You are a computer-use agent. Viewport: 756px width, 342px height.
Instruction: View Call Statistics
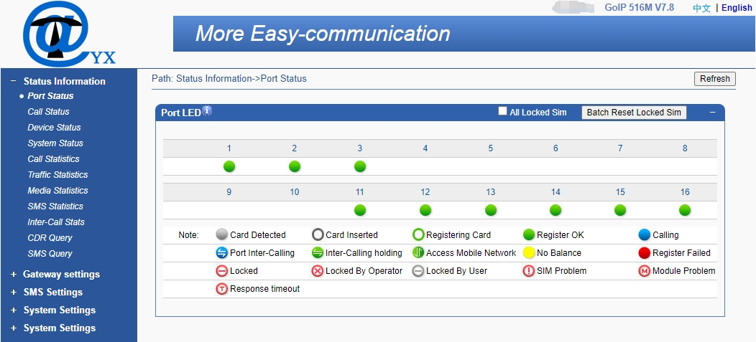(53, 158)
